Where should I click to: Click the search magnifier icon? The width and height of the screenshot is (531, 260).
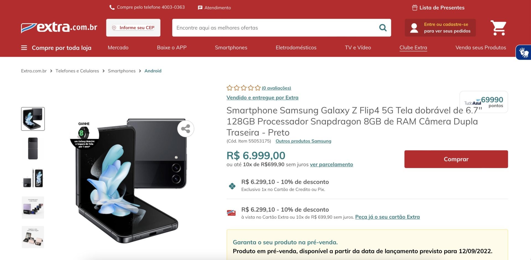383,28
